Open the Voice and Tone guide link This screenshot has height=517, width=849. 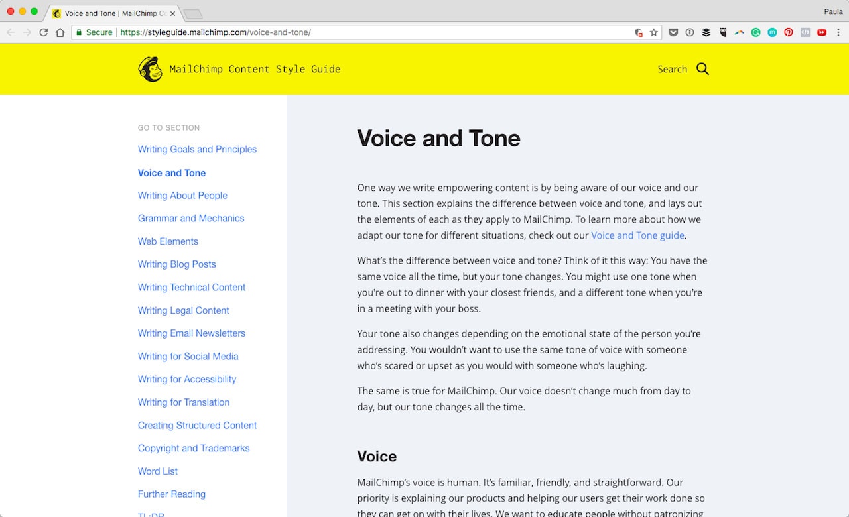[637, 235]
